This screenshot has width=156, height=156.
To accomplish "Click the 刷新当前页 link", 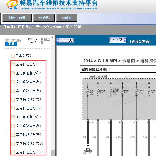I will [141, 41].
